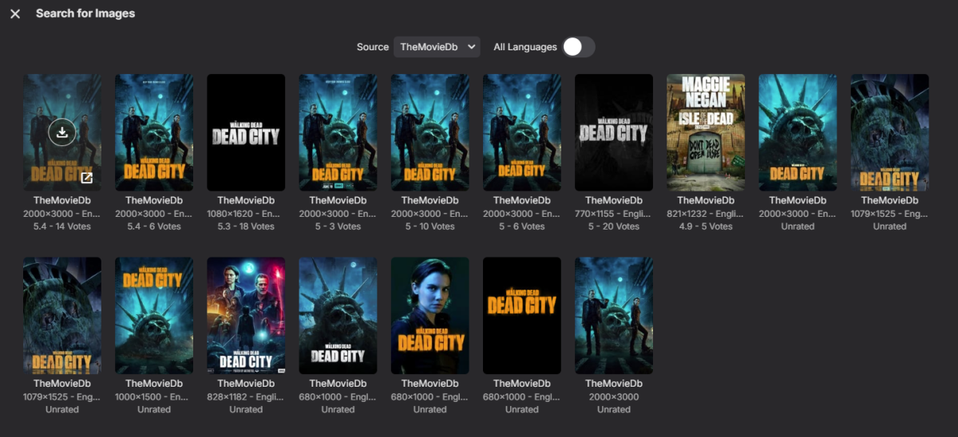The width and height of the screenshot is (958, 437).
Task: Select the dark 770×1155 poster with 20 votes
Action: [614, 132]
